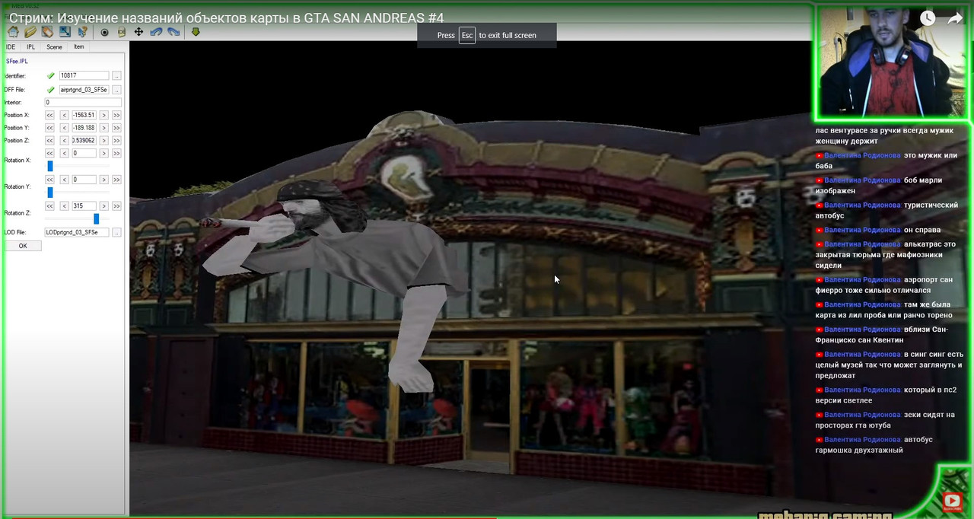
Task: Increase Rotation X with the single > button
Action: [x=103, y=154]
